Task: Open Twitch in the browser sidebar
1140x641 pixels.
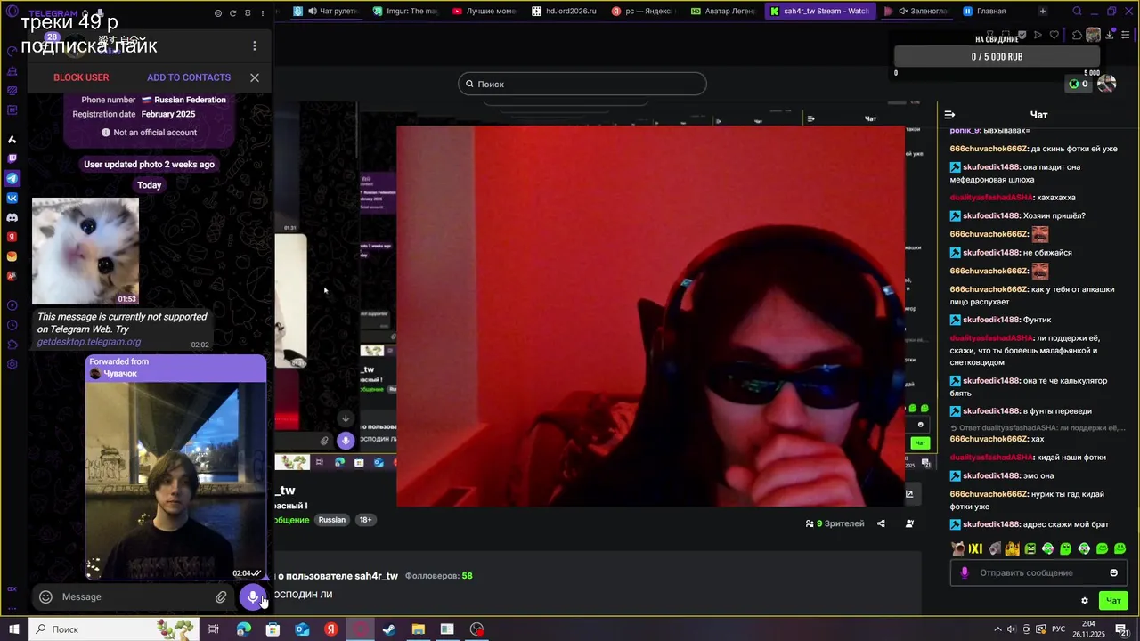Action: [12, 158]
